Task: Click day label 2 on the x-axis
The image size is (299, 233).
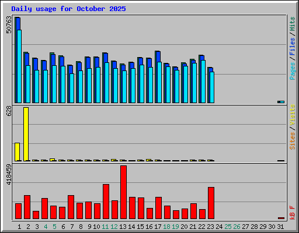Action: click(x=28, y=227)
